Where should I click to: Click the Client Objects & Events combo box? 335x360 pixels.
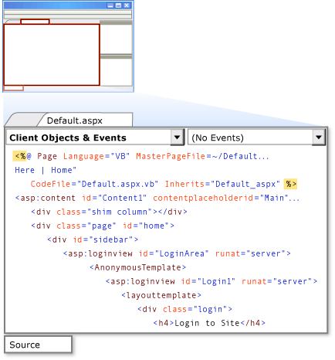pyautogui.click(x=95, y=138)
